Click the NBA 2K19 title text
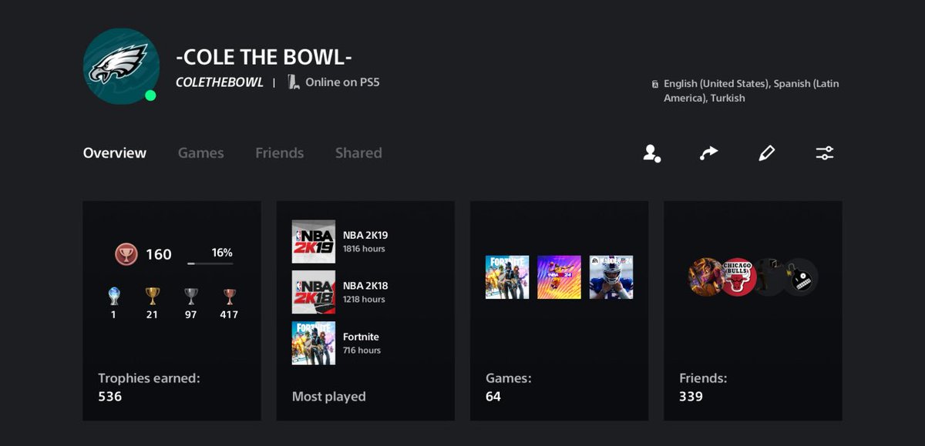 [x=365, y=235]
